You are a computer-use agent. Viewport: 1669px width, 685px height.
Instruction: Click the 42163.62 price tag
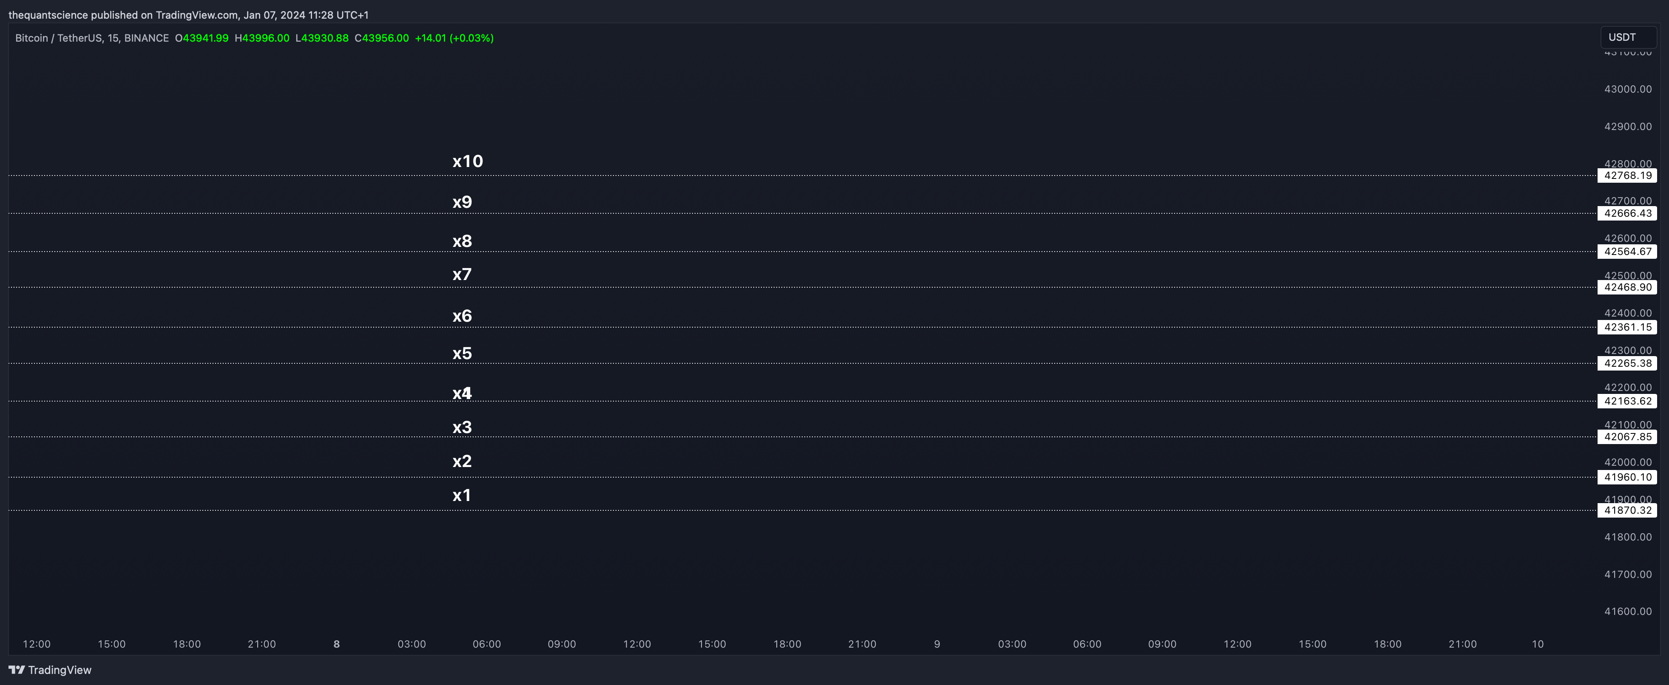point(1627,401)
